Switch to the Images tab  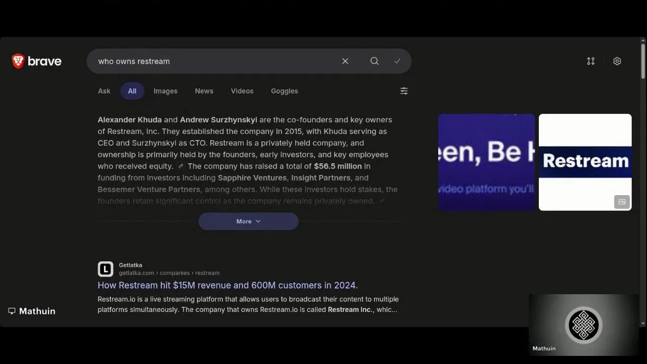click(165, 91)
